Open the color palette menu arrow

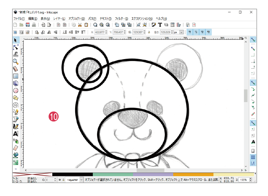pos(255,174)
